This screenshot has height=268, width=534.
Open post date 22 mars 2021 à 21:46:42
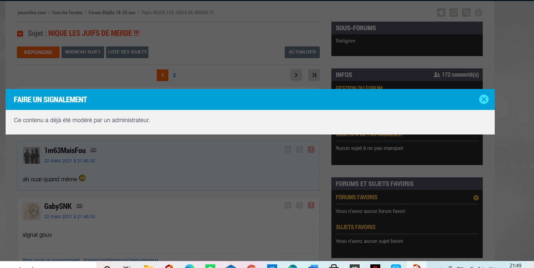[x=70, y=161]
